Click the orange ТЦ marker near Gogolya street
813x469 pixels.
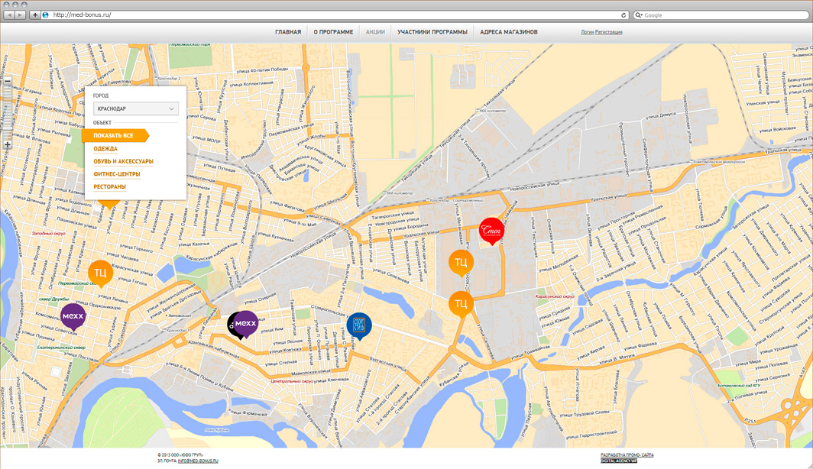pyautogui.click(x=101, y=273)
